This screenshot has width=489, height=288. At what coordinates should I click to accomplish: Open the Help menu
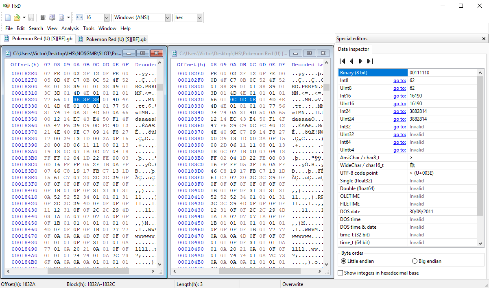point(126,28)
